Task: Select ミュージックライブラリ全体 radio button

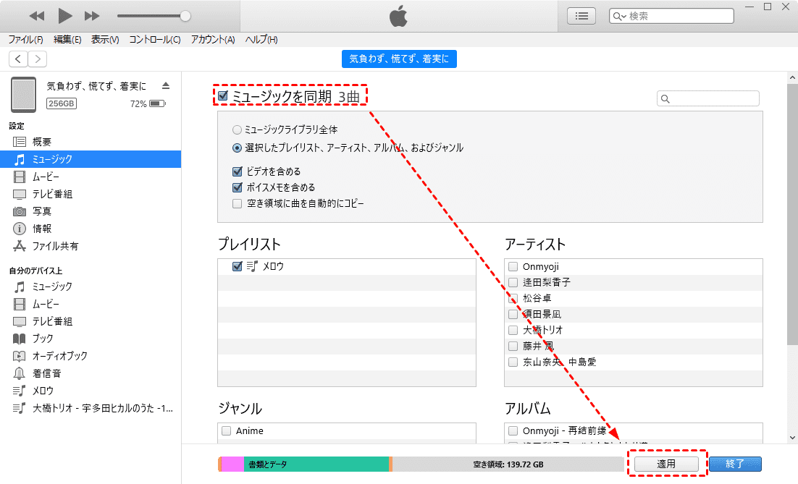Action: (237, 130)
